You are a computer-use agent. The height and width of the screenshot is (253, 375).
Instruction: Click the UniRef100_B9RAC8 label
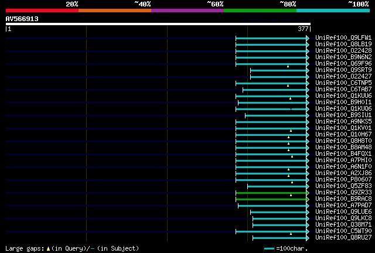pos(343,199)
